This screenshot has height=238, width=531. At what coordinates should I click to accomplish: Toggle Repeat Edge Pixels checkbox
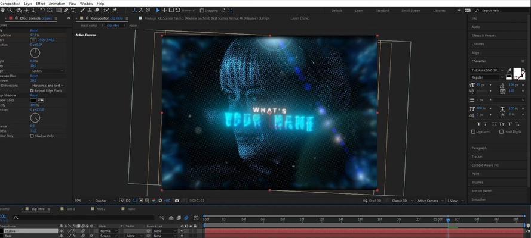click(x=32, y=90)
